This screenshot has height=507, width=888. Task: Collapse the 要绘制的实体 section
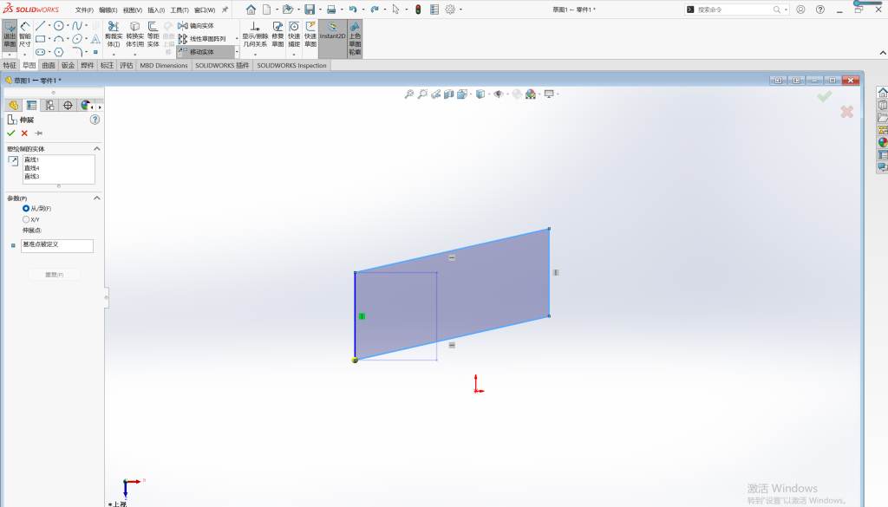click(97, 149)
